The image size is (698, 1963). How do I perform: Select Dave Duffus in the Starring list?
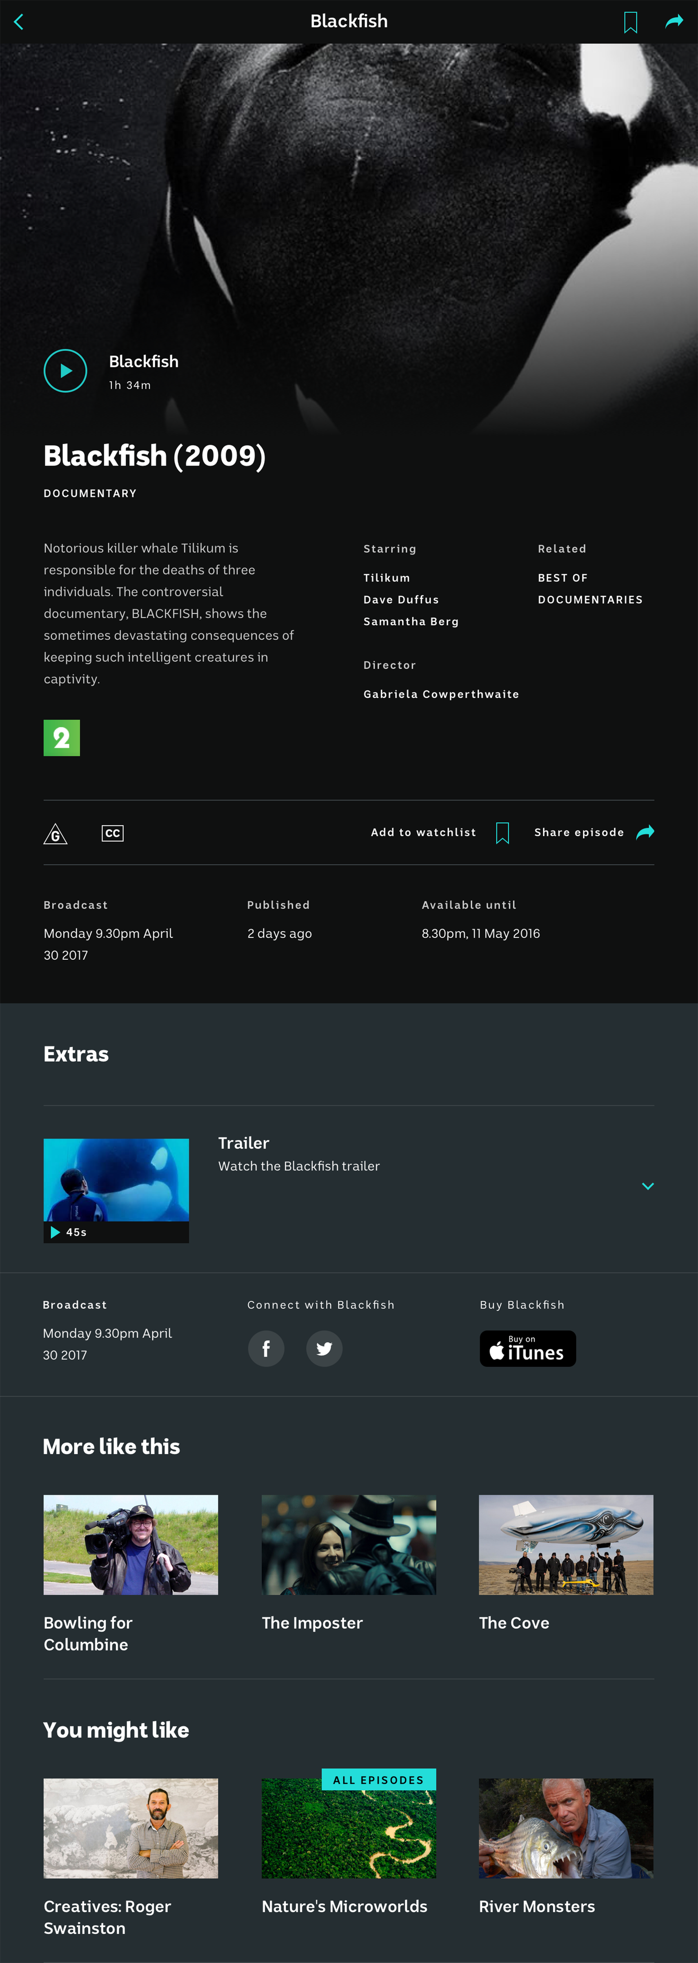point(401,600)
